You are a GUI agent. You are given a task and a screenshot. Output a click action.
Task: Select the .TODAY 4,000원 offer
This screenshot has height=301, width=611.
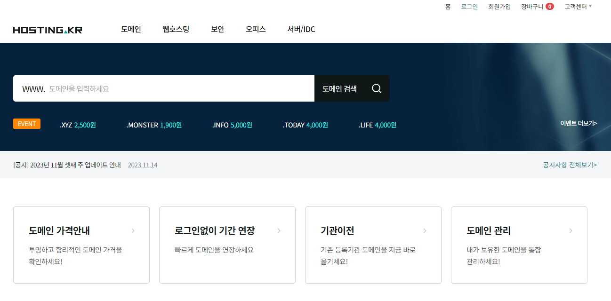[305, 125]
